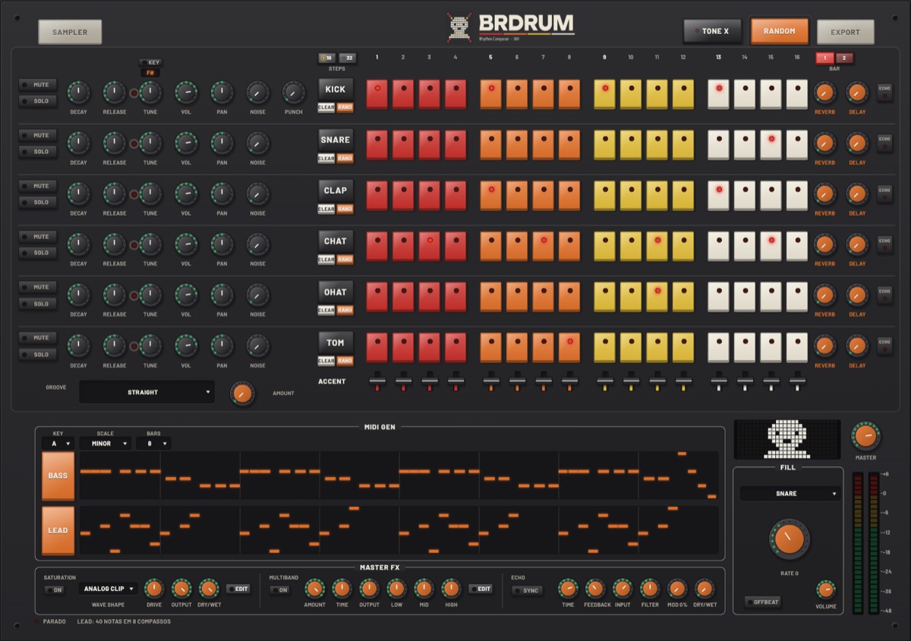Open the SAMPLER panel
Screen dimensions: 911x641
click(70, 32)
